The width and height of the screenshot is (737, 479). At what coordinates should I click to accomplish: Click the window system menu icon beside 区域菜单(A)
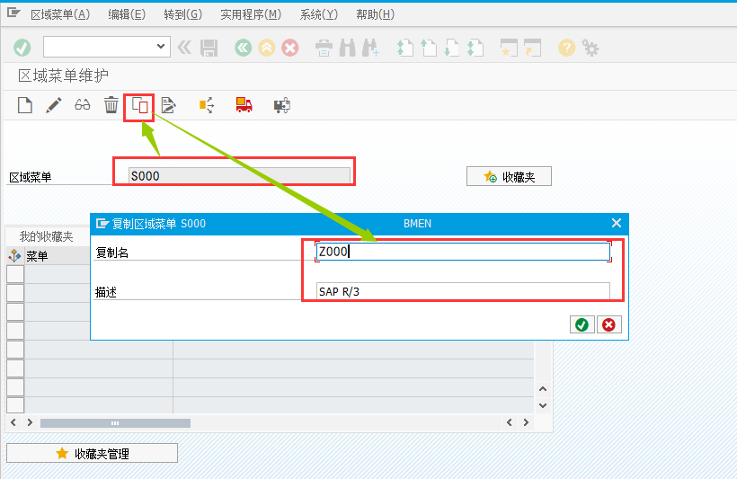(x=13, y=13)
